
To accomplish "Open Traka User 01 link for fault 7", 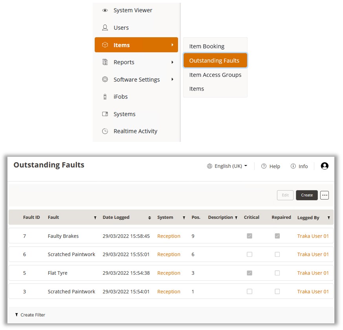I will [313, 236].
